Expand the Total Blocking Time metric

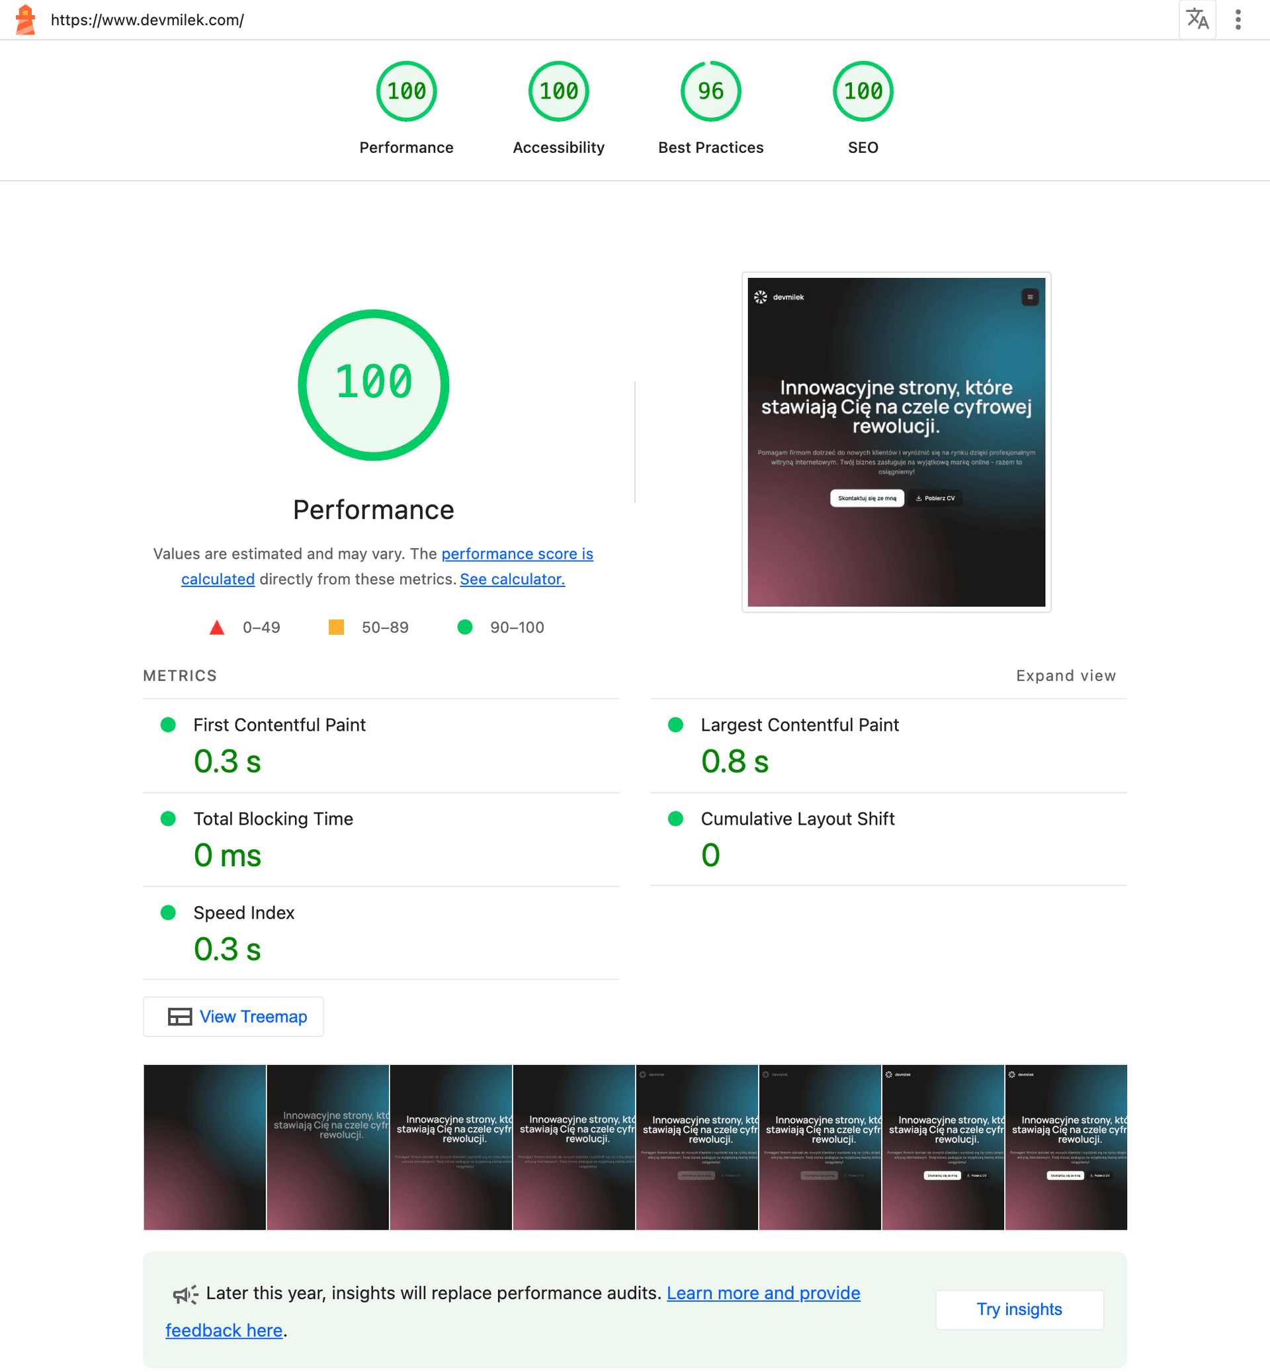coord(273,819)
